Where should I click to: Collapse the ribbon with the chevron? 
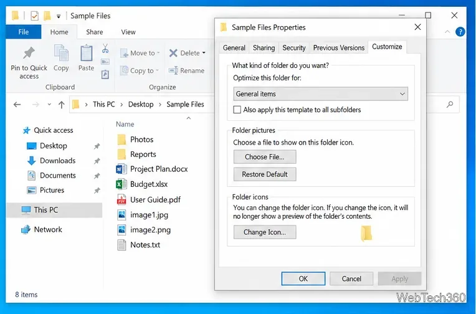[447, 32]
